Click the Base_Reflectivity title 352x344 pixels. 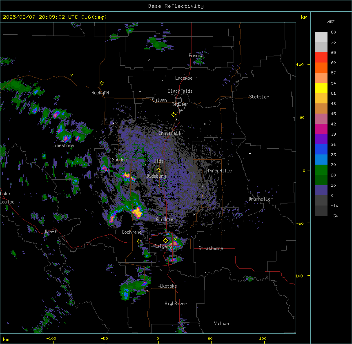[x=176, y=6]
